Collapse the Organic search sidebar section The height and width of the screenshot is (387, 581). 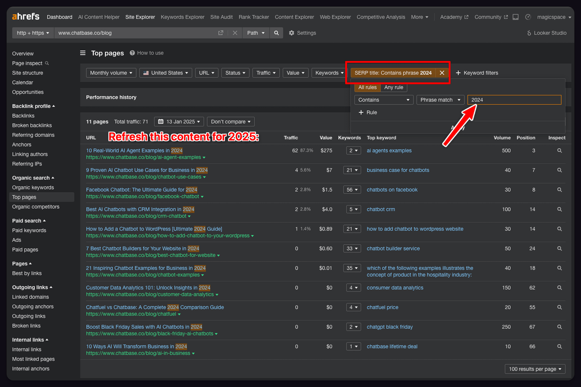(33, 178)
